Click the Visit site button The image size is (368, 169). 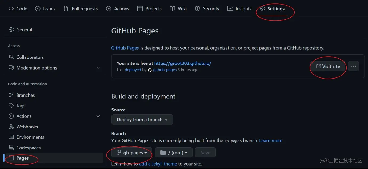[328, 66]
